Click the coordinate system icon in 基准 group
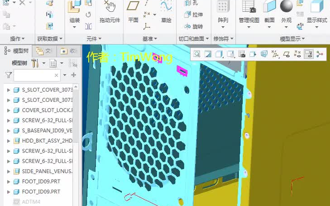This screenshot has height=206, width=330. point(147,26)
